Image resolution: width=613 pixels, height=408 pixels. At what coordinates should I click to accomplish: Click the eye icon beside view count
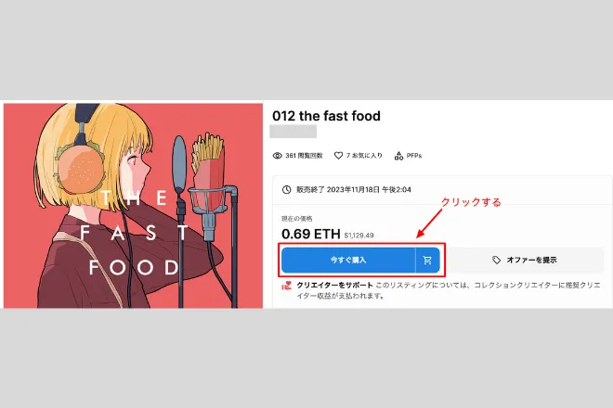[x=277, y=156]
